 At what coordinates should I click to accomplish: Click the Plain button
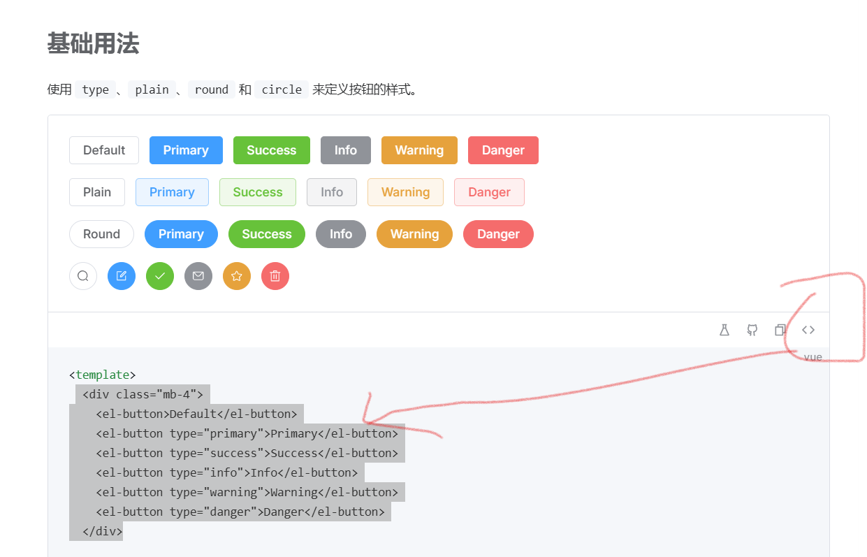pos(96,192)
